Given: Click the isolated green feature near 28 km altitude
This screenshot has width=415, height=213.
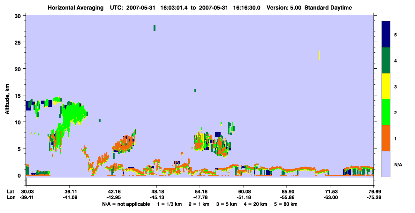Looking at the screenshot, I should pyautogui.click(x=155, y=28).
